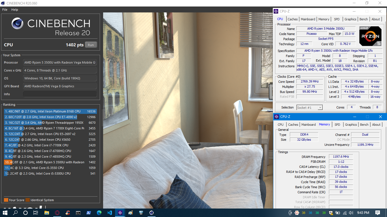
Task: Click the taskbar clock showing 9:43 PM
Action: coord(363,213)
